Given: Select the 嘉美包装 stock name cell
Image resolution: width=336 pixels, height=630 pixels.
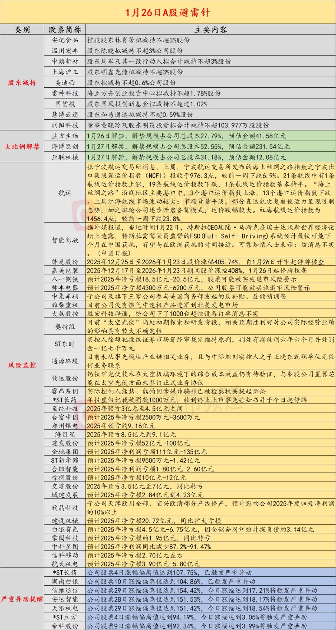Looking at the screenshot, I should click(65, 270).
